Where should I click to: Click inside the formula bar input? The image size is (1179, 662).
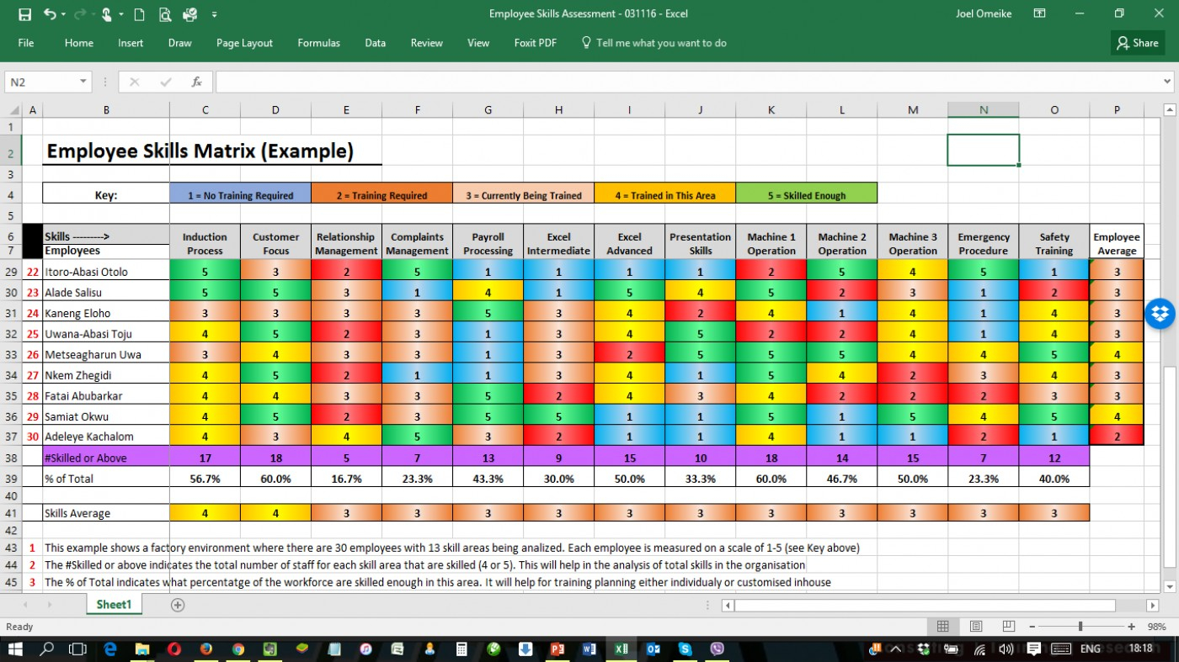click(x=687, y=82)
